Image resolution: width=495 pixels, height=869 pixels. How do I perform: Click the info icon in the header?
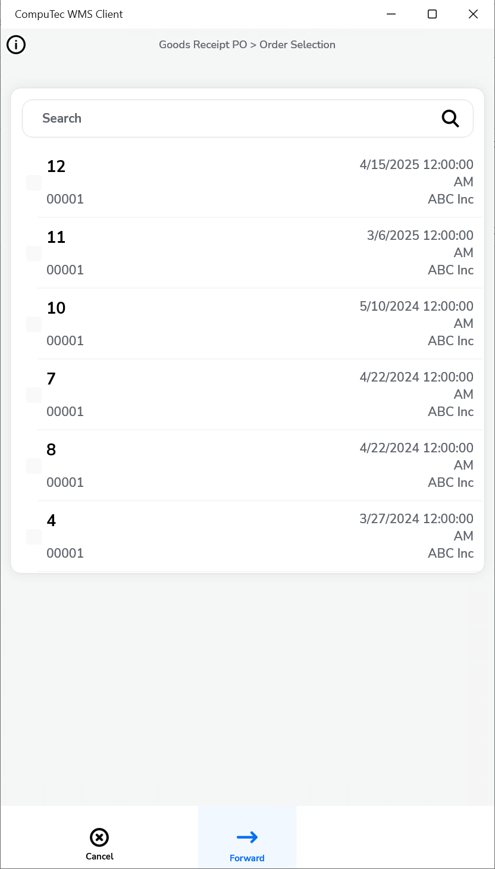click(16, 45)
